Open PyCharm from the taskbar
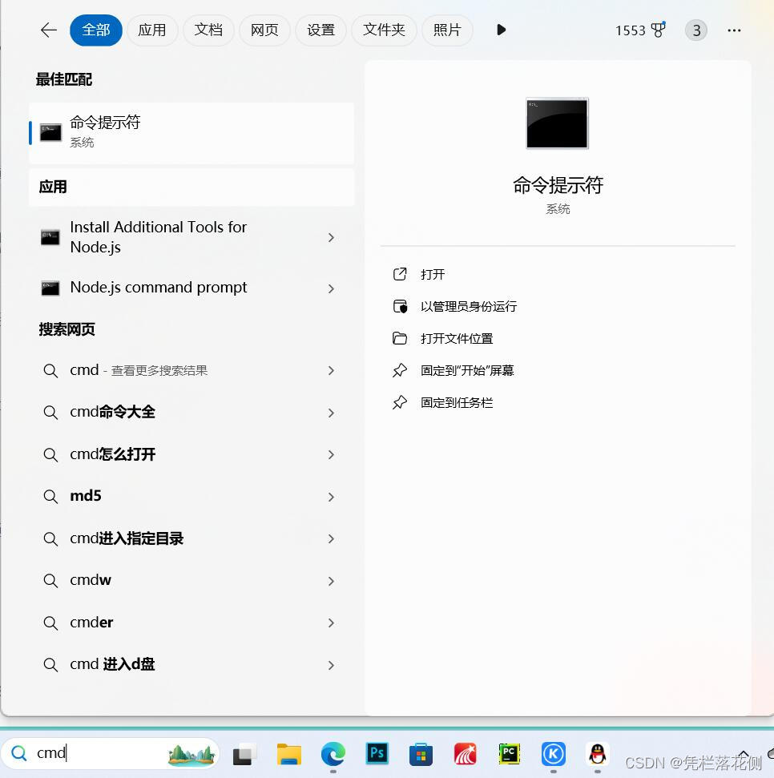 click(509, 754)
